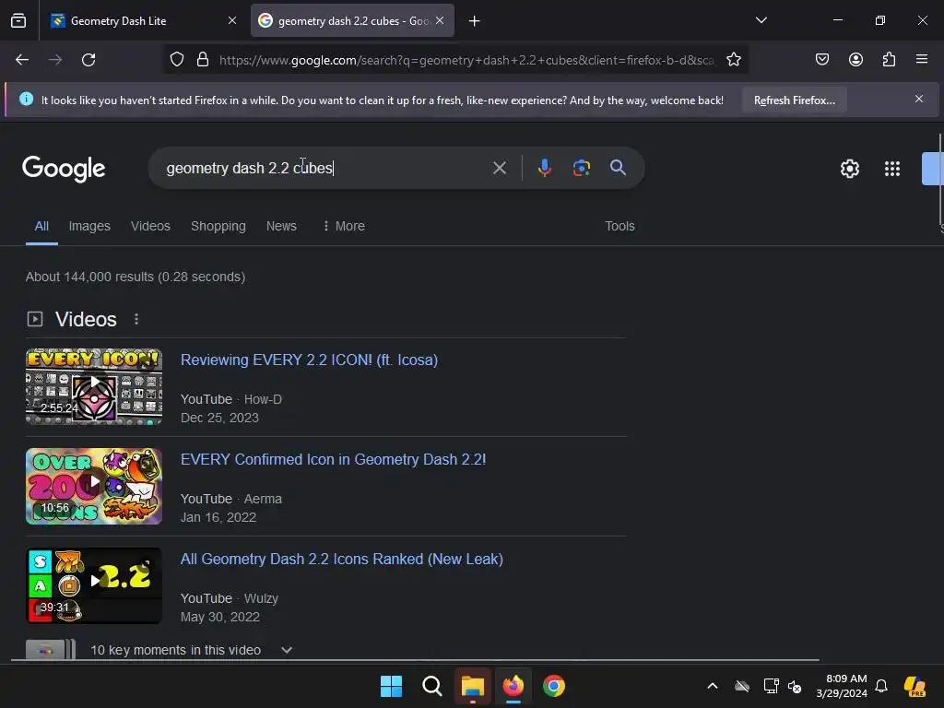This screenshot has width=944, height=708.
Task: Submit search with magnifier icon
Action: click(618, 168)
